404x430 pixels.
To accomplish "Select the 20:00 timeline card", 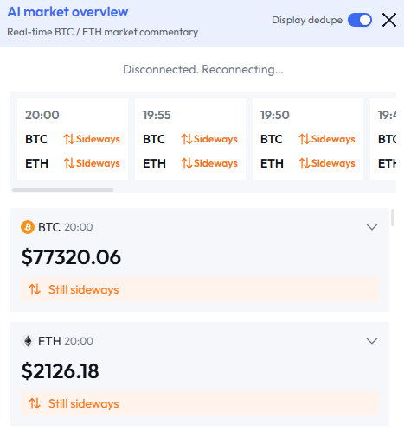I will [x=73, y=139].
